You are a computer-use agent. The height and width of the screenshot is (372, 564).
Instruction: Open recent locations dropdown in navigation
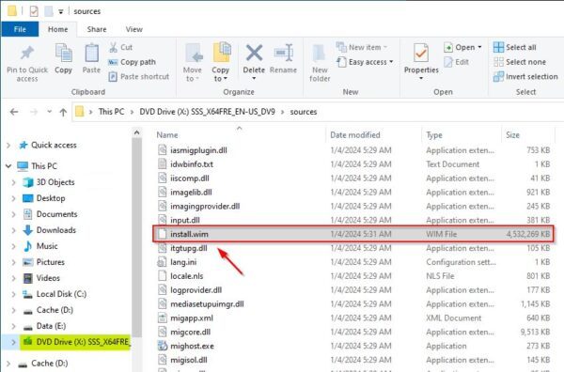(49, 112)
